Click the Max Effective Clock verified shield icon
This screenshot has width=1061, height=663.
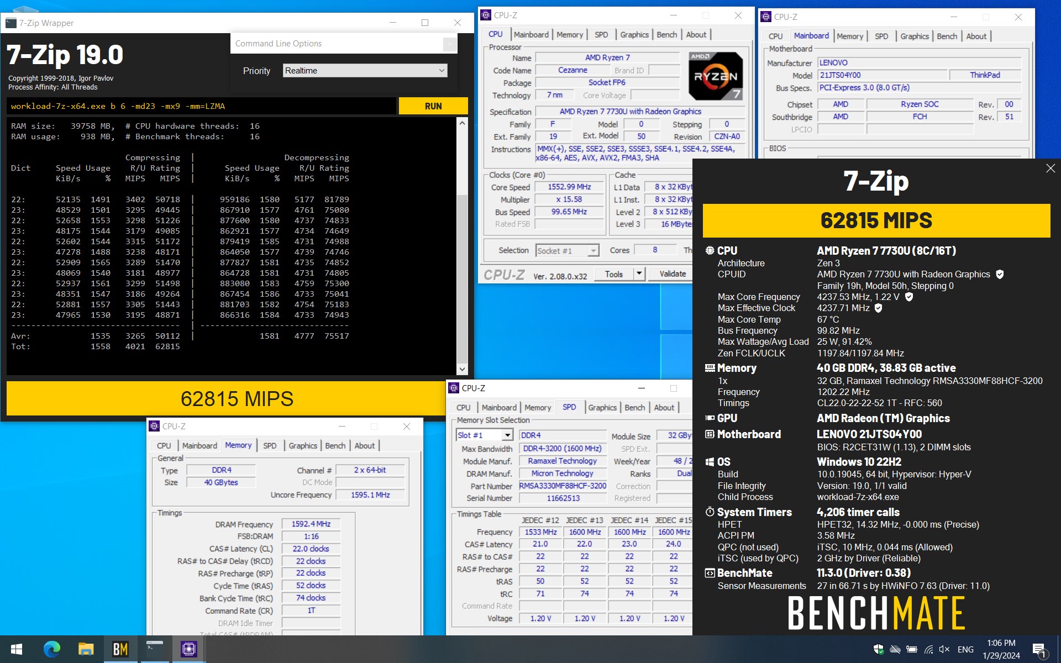pyautogui.click(x=878, y=308)
